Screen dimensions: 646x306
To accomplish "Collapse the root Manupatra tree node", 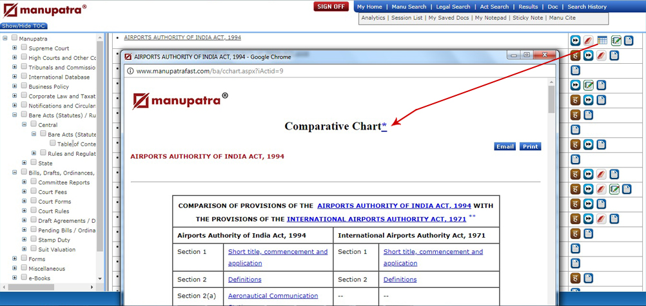I will [5, 38].
